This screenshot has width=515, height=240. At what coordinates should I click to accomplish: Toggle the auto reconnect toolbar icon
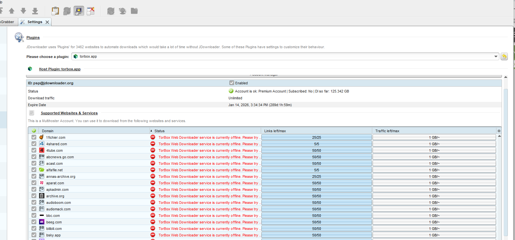pyautogui.click(x=67, y=11)
